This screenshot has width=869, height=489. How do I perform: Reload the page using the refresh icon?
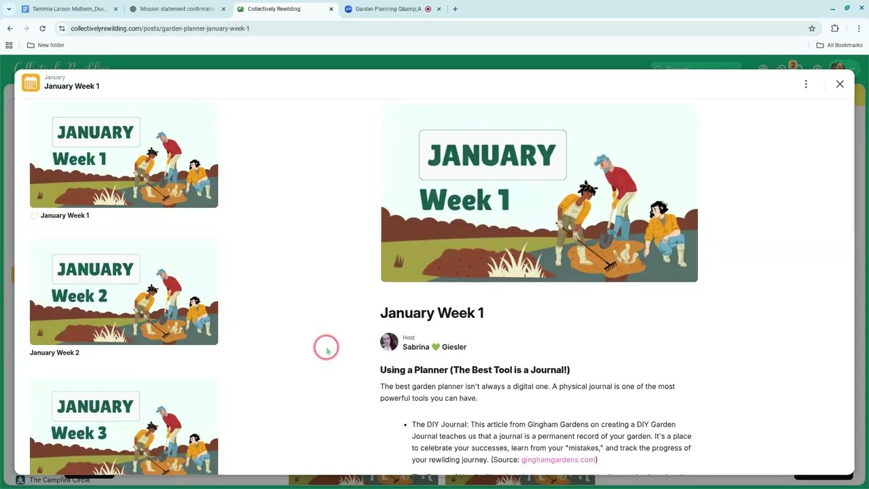[x=42, y=29]
